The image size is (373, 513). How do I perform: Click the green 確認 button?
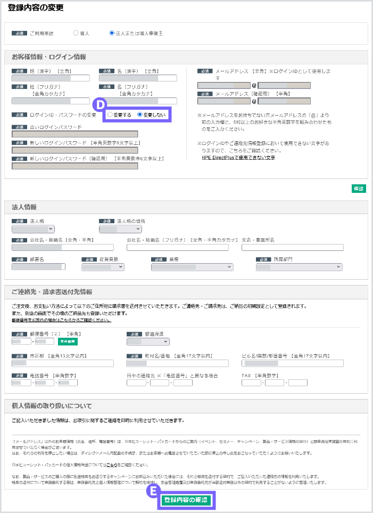coord(359,189)
